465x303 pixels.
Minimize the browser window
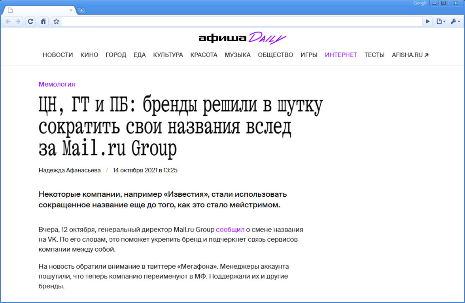click(434, 3)
